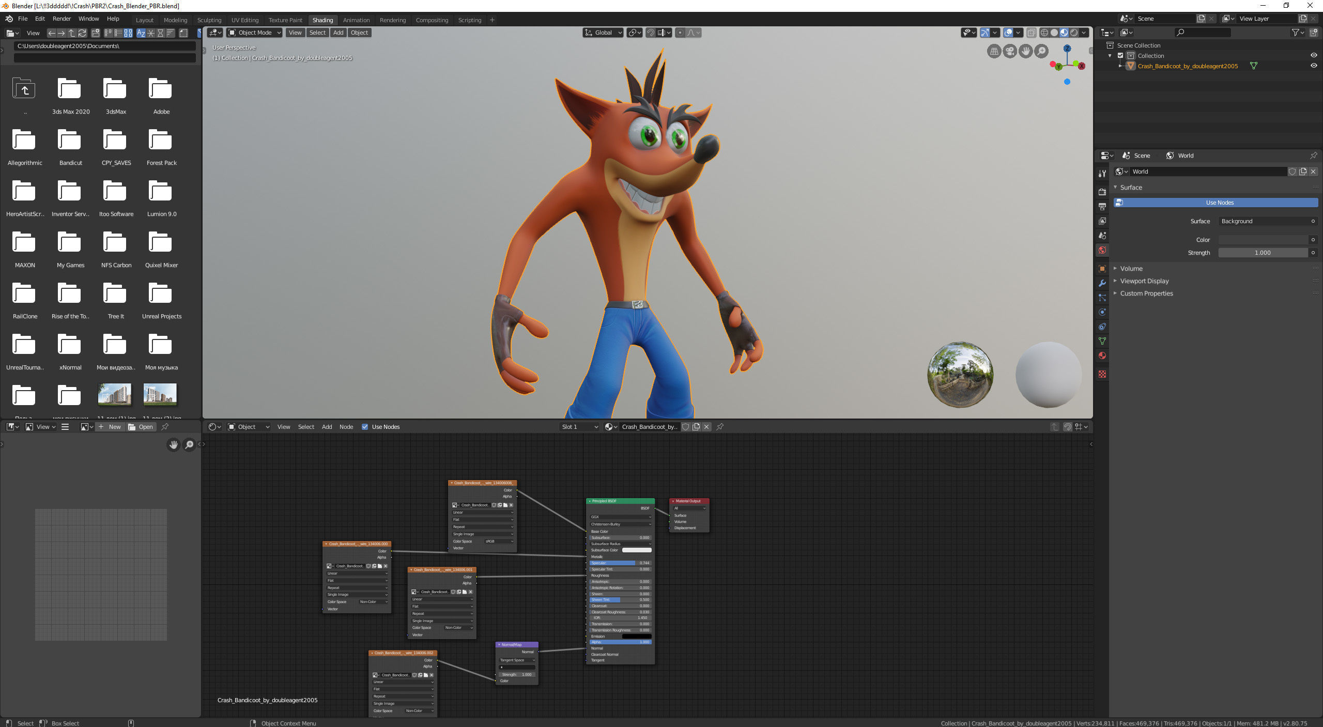
Task: Click the Blender logo menu
Action: [x=9, y=19]
